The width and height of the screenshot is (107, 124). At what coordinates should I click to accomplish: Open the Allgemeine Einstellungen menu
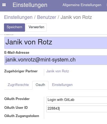click(82, 5)
